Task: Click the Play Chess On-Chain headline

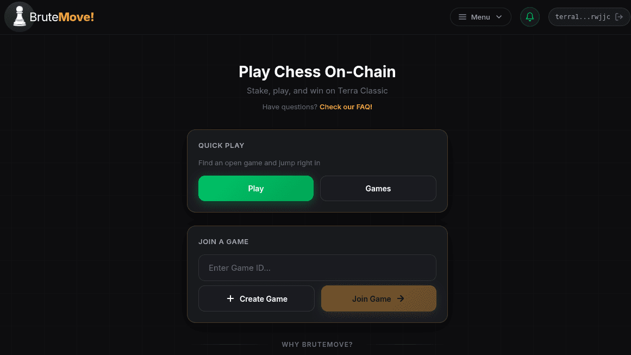Action: (317, 72)
